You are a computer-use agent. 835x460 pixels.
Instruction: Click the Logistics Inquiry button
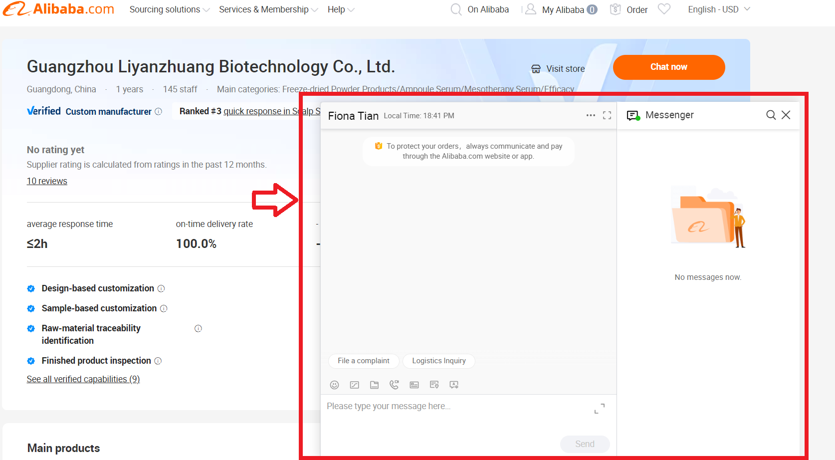439,361
